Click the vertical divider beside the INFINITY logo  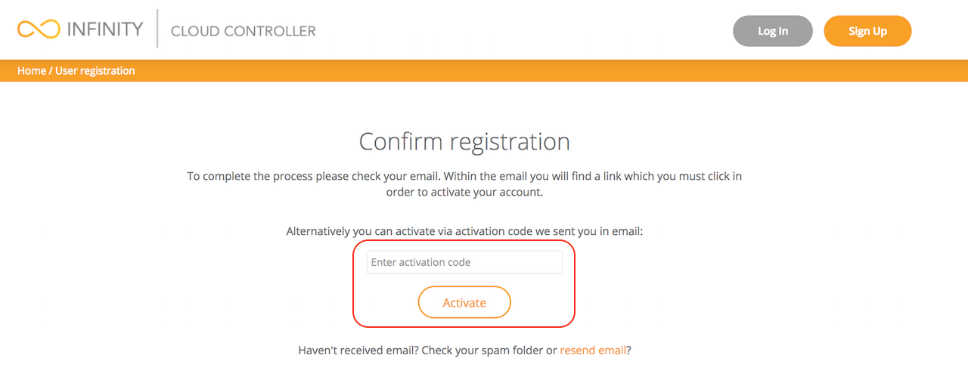pos(157,29)
